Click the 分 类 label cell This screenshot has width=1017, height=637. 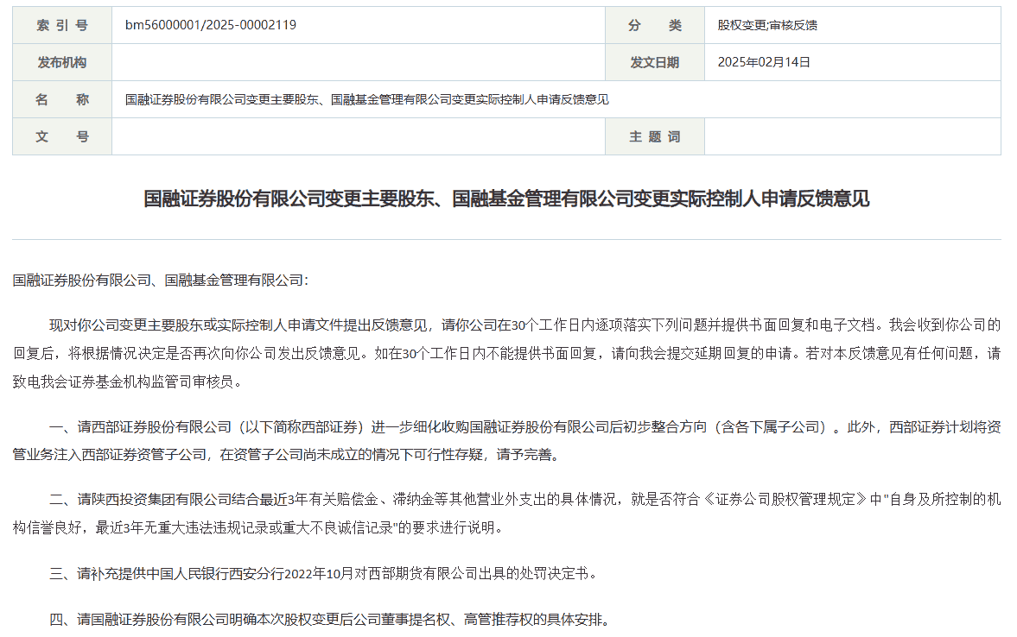pyautogui.click(x=654, y=25)
